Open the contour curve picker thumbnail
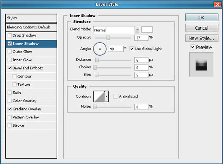 coord(99,97)
